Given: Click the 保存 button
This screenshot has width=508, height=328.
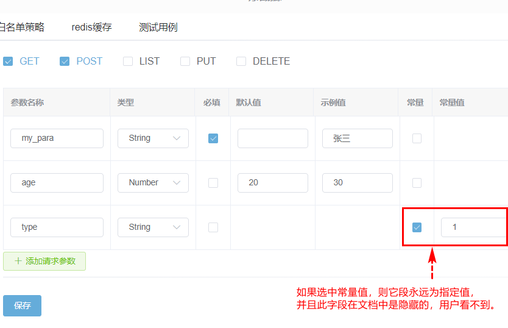Looking at the screenshot, I should click(x=22, y=305).
